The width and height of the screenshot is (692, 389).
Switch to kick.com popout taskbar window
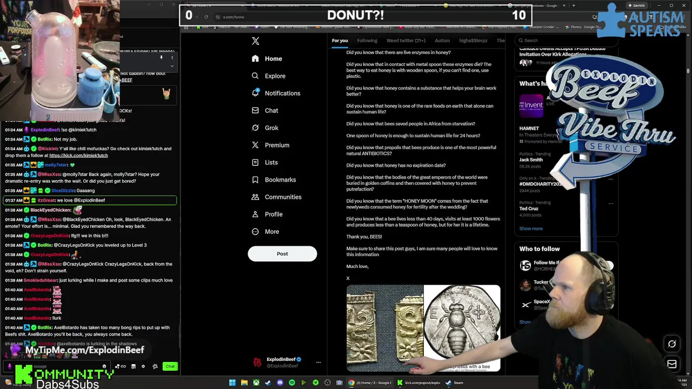pyautogui.click(x=419, y=383)
